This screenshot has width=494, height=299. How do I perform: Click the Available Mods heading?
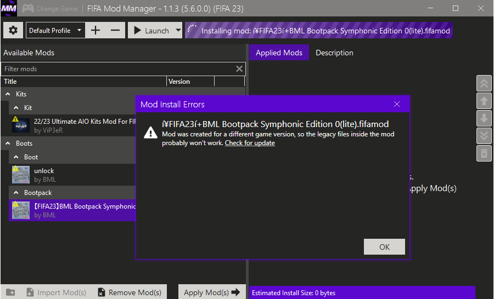(x=29, y=53)
